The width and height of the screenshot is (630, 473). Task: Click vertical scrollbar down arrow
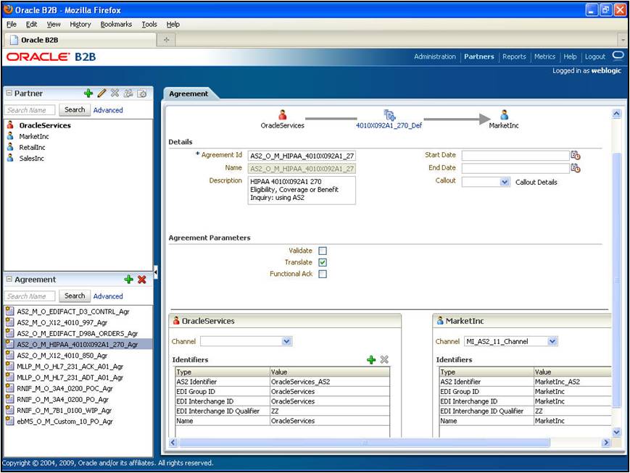coord(616,432)
